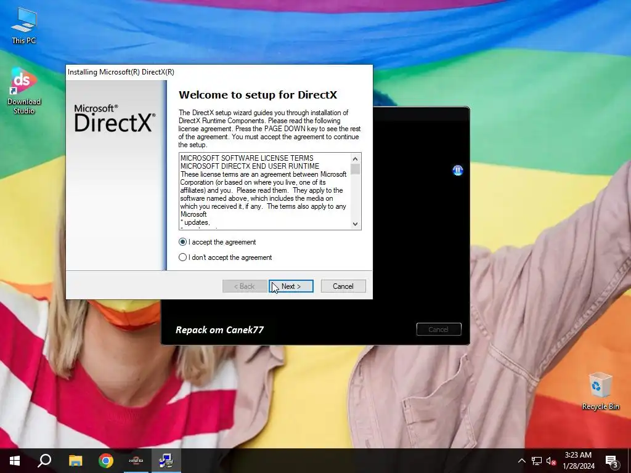The width and height of the screenshot is (631, 473).
Task: Open the Windows Start menu
Action: pyautogui.click(x=15, y=461)
